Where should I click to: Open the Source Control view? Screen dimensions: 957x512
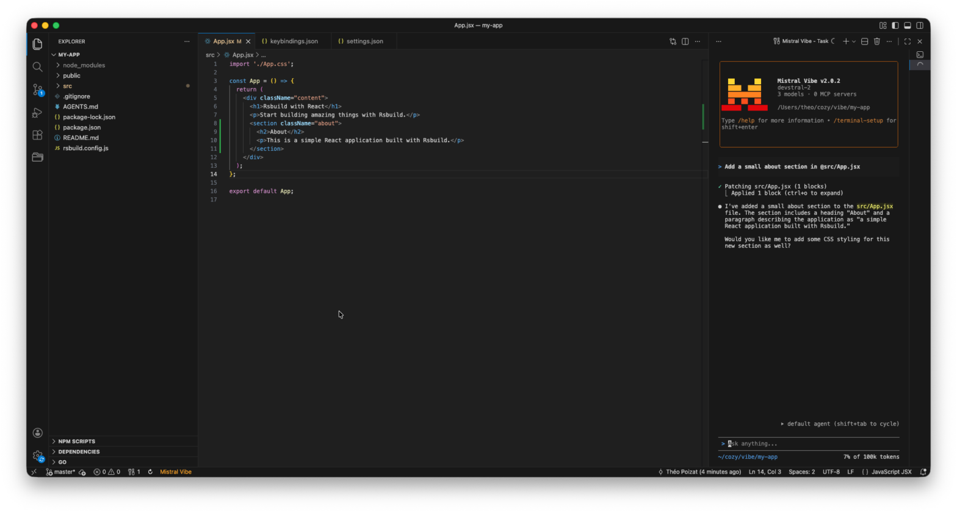coord(37,90)
